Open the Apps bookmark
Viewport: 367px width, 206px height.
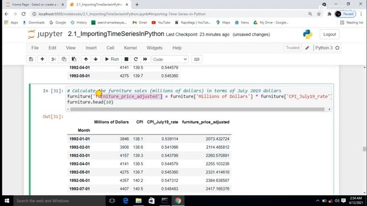[x=11, y=22]
